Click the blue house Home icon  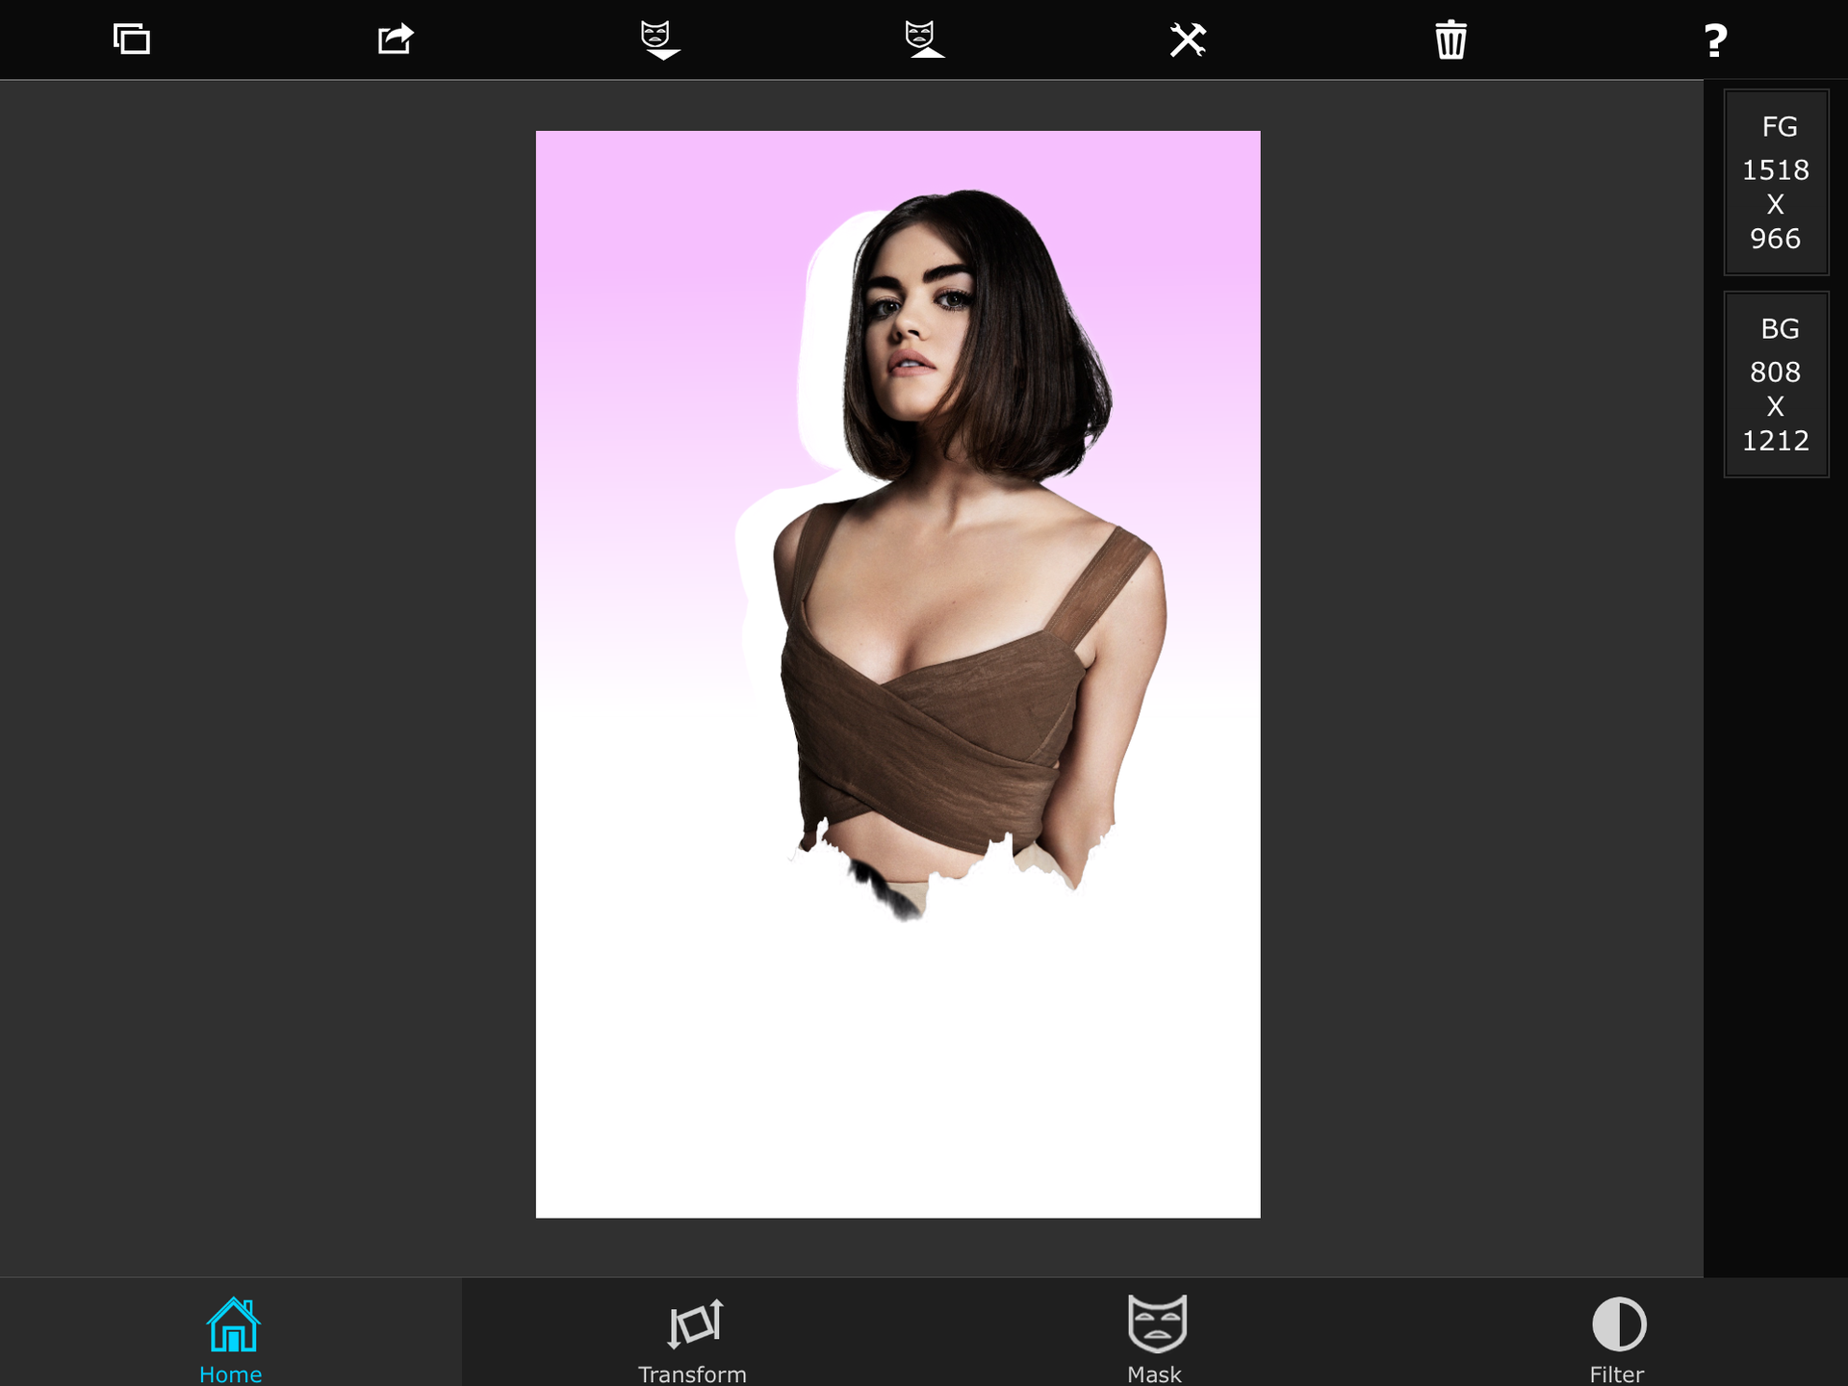pos(232,1324)
